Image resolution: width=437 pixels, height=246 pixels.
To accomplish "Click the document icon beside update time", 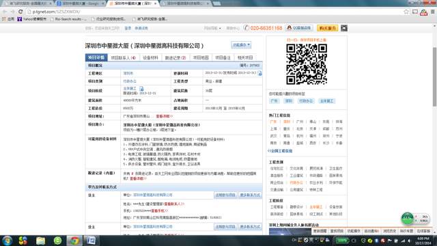I will 259,73.
